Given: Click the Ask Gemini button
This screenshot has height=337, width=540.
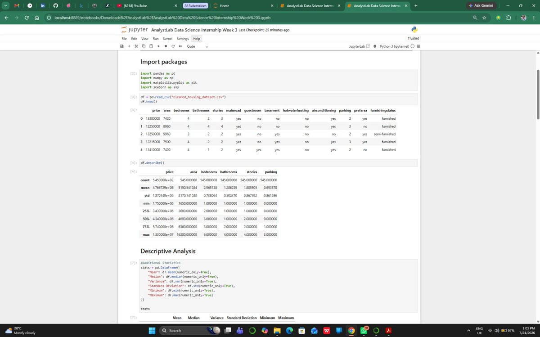Looking at the screenshot, I should [x=482, y=6].
